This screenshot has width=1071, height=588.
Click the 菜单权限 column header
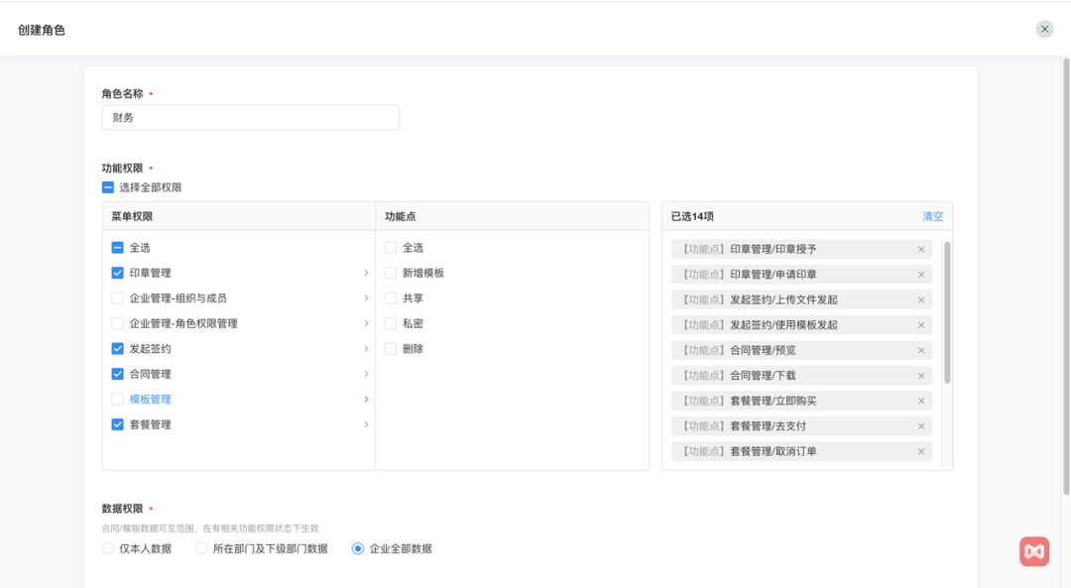click(132, 216)
